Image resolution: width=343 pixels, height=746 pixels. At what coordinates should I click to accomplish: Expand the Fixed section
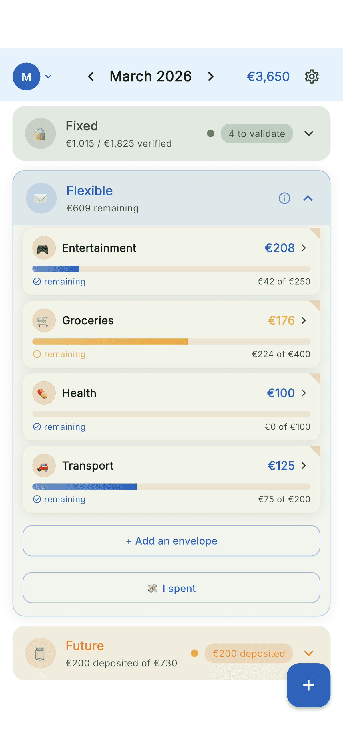309,134
